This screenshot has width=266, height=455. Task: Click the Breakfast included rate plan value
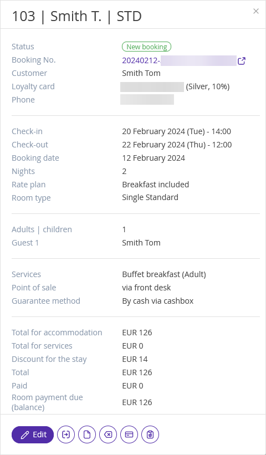click(156, 185)
